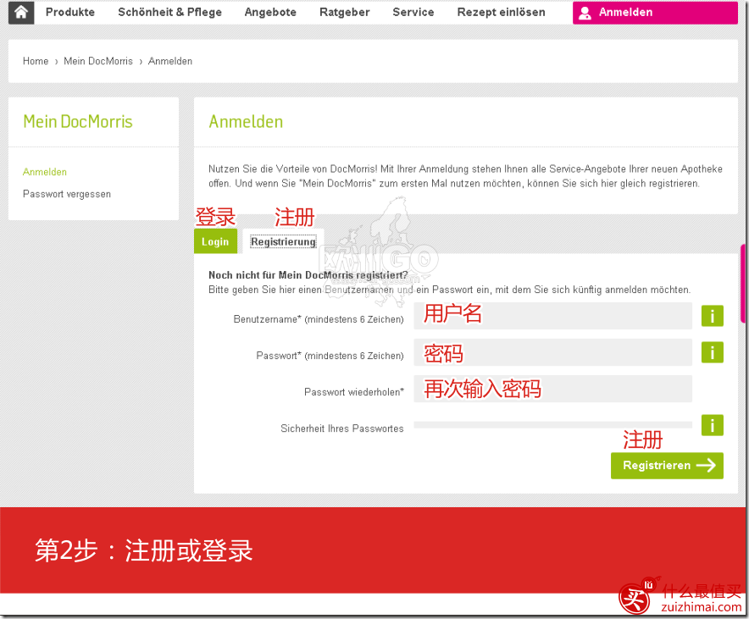This screenshot has height=619, width=749.
Task: Open Schönheit & Pflege menu
Action: tap(169, 12)
